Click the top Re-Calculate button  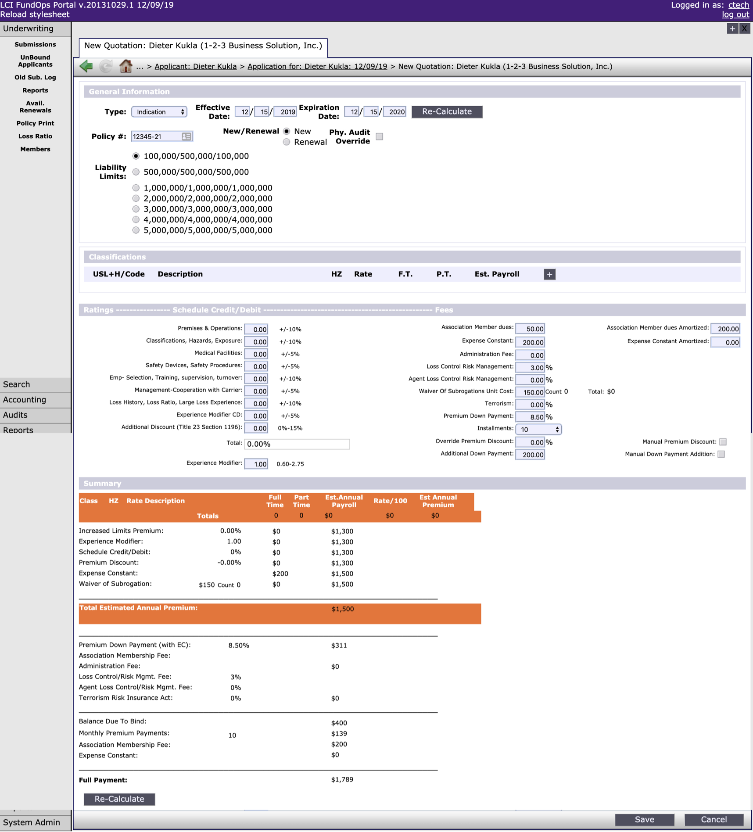coord(447,112)
